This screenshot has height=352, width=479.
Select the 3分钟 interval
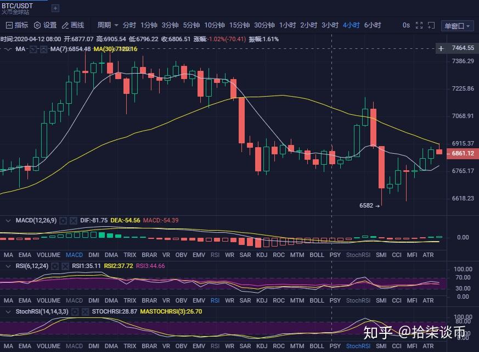(x=170, y=25)
